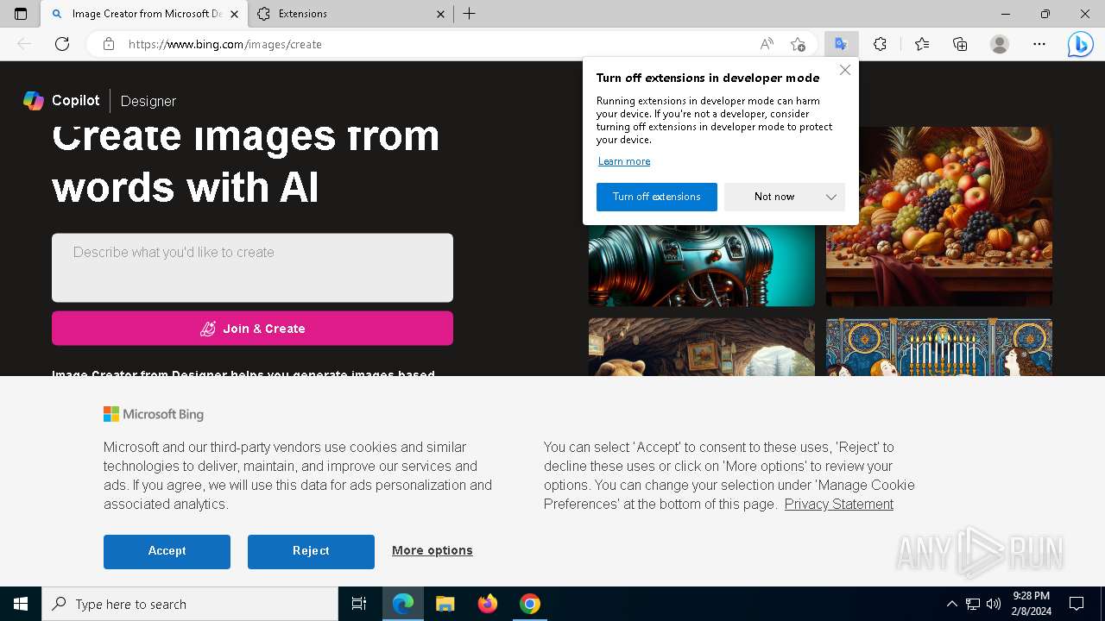Open the Designer link
1105x621 pixels.
(148, 101)
